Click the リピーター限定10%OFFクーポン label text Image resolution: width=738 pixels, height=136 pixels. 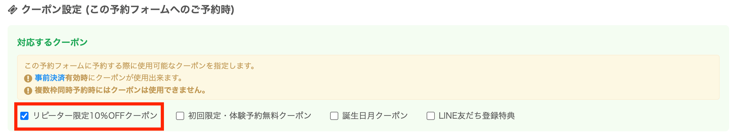click(x=95, y=116)
